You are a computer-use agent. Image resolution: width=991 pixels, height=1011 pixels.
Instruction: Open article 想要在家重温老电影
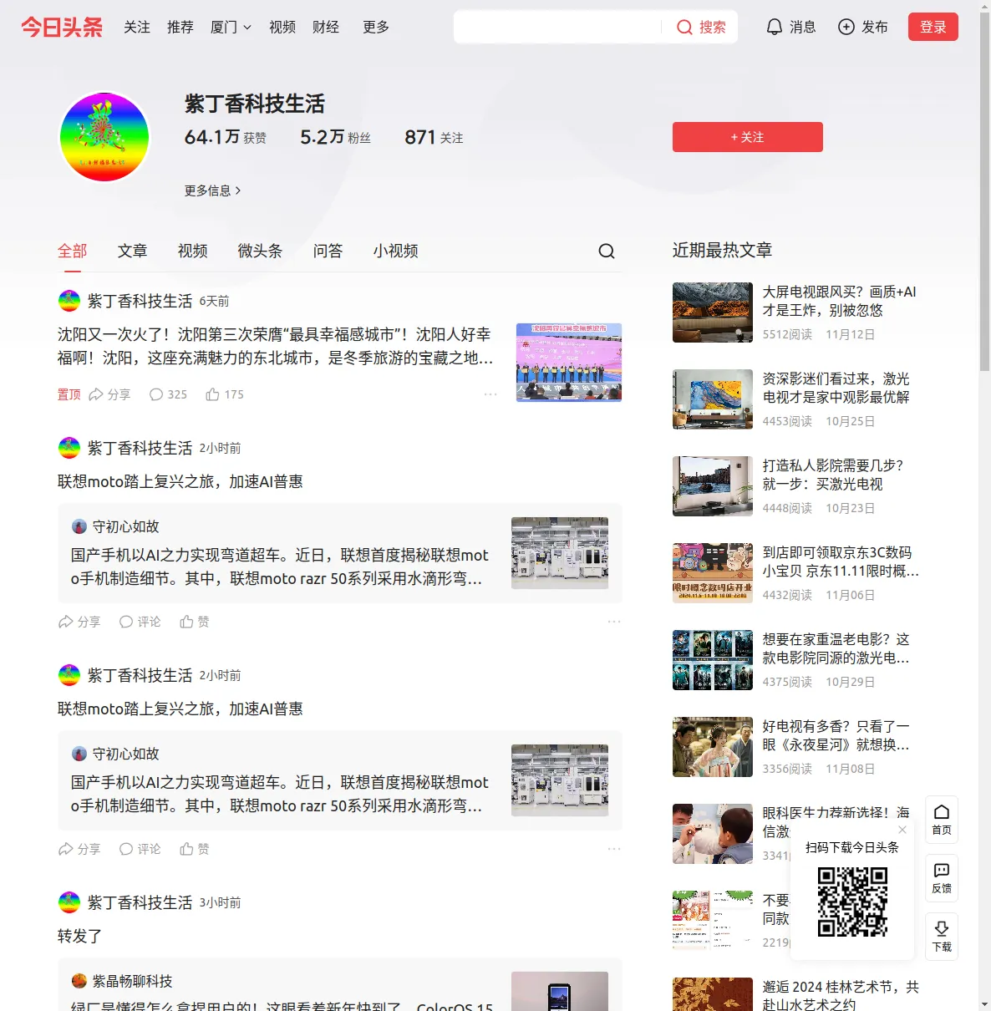[836, 648]
